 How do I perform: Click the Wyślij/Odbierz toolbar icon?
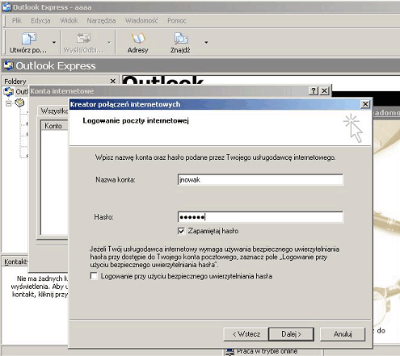point(83,38)
